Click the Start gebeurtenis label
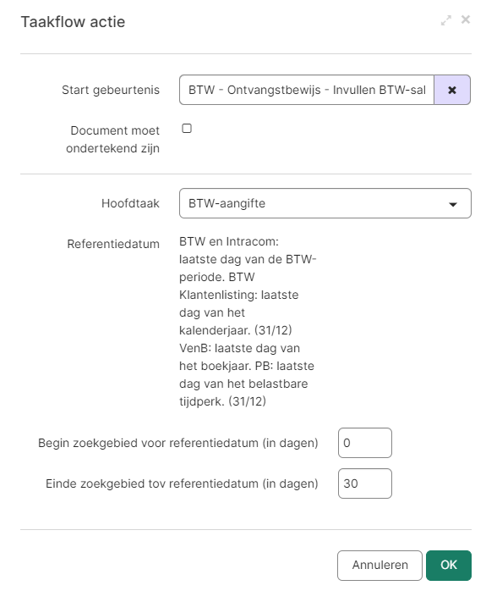The image size is (486, 591). (111, 90)
